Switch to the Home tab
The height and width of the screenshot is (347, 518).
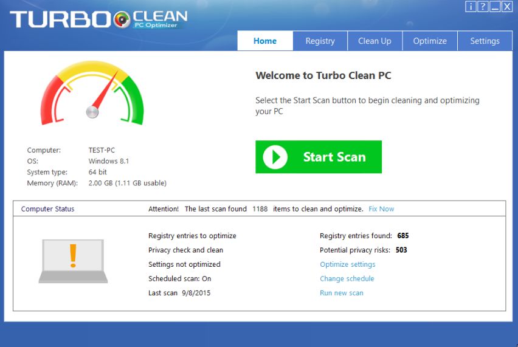[265, 41]
